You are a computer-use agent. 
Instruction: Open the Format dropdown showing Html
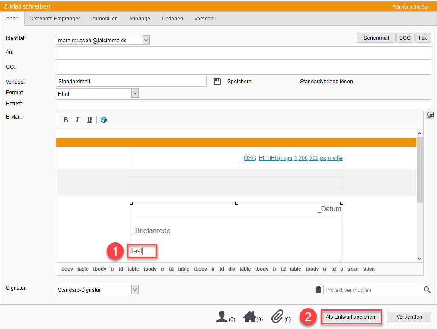(135, 93)
